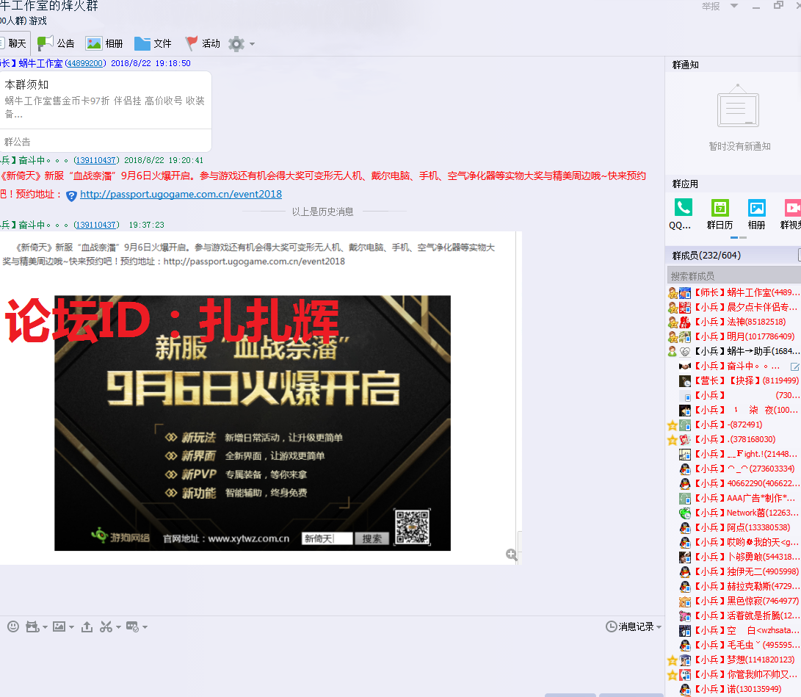Select member AAA广告*制作*
The image size is (801, 697).
733,498
